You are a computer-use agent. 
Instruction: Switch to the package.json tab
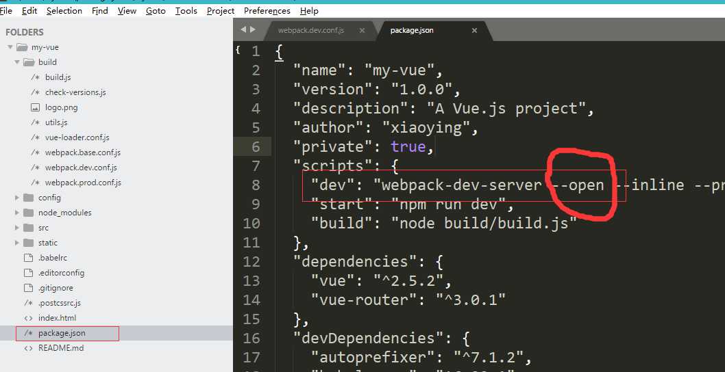412,31
